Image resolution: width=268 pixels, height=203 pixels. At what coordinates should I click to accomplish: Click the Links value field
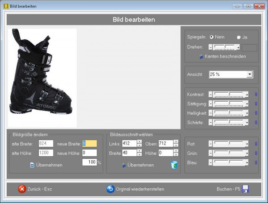coord(130,143)
